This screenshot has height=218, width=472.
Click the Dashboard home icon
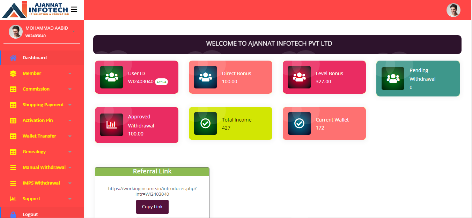[13, 58]
